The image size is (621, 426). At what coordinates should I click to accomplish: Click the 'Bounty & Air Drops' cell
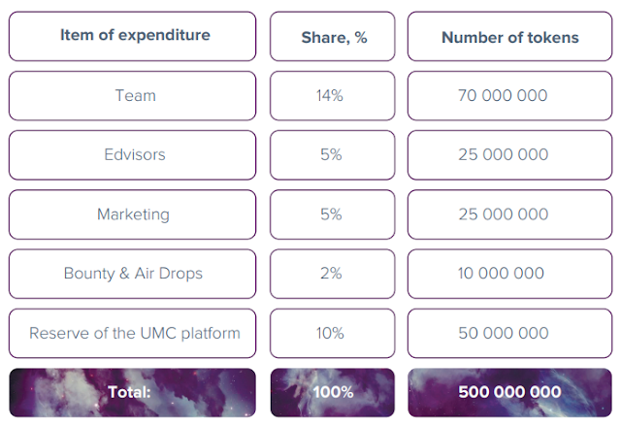pos(132,274)
